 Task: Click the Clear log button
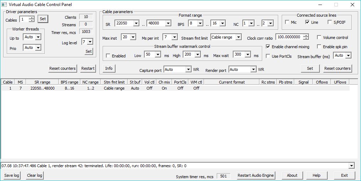point(34,175)
